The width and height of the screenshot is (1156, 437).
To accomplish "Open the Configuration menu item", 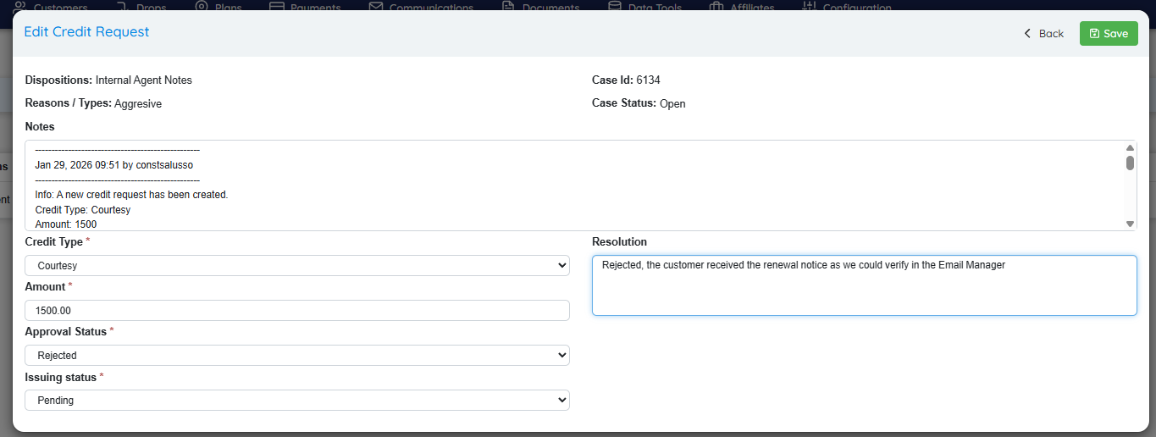I will (855, 8).
